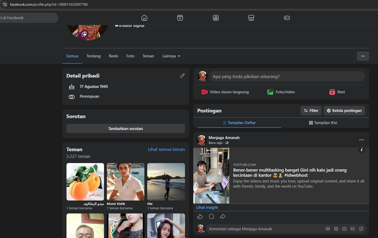Open the apricot friend thumbnail
Image resolution: width=378 pixels, height=238 pixels.
coord(85,182)
